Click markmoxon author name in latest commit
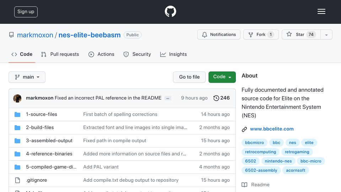 39,98
